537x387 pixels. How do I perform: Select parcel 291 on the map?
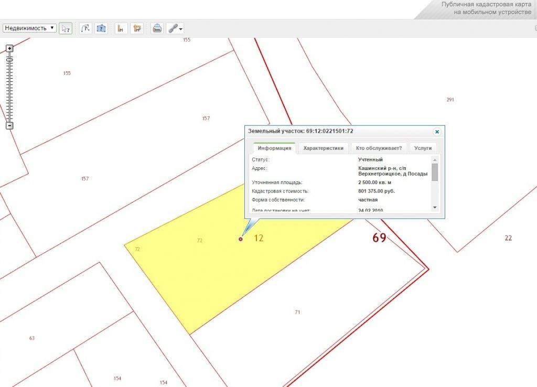click(450, 100)
